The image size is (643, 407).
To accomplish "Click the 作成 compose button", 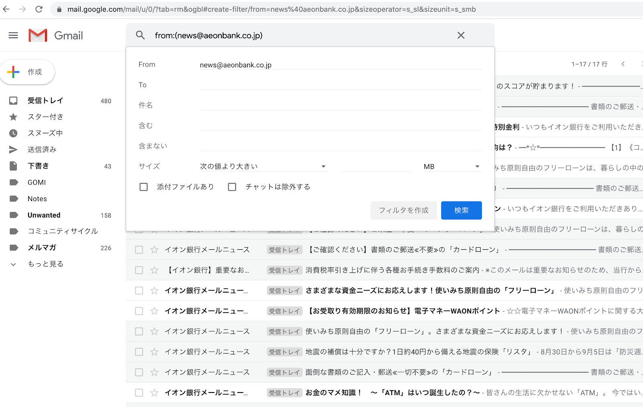I will 27,72.
